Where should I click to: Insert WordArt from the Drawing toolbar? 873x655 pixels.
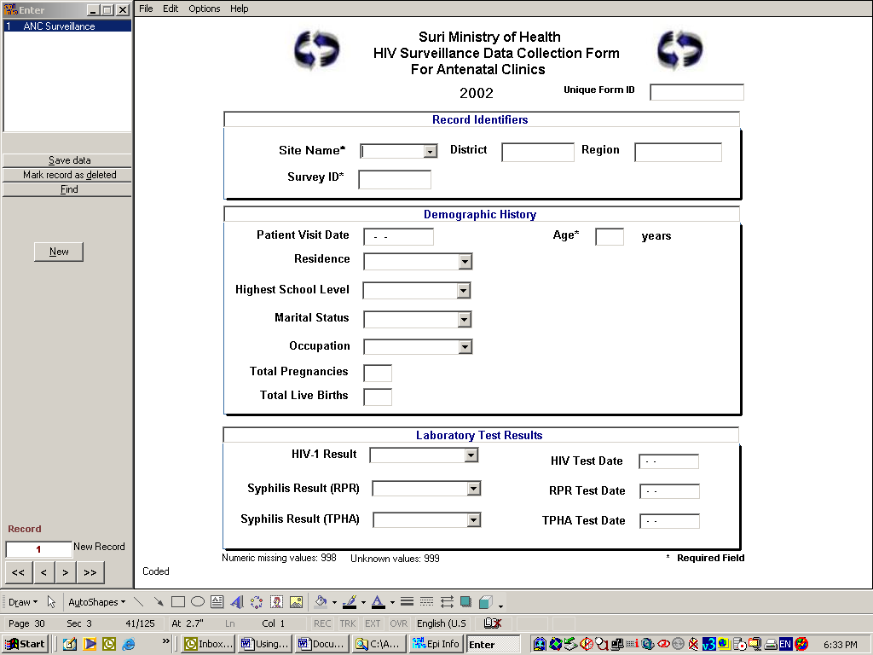coord(237,601)
